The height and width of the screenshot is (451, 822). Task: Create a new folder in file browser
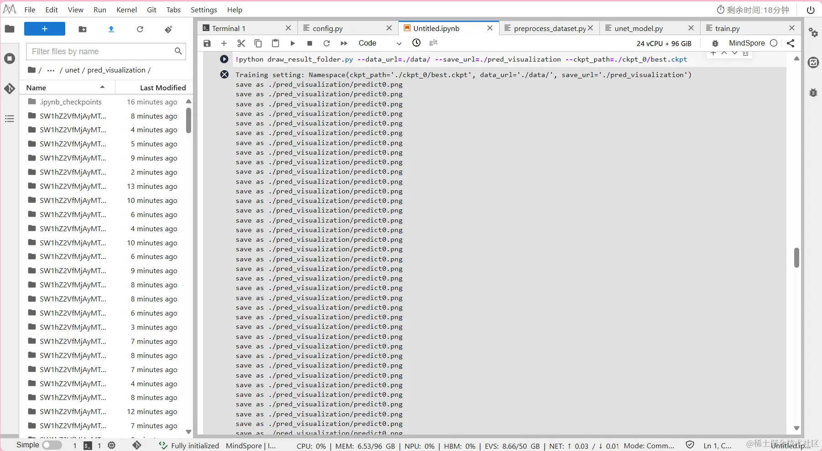pos(83,29)
